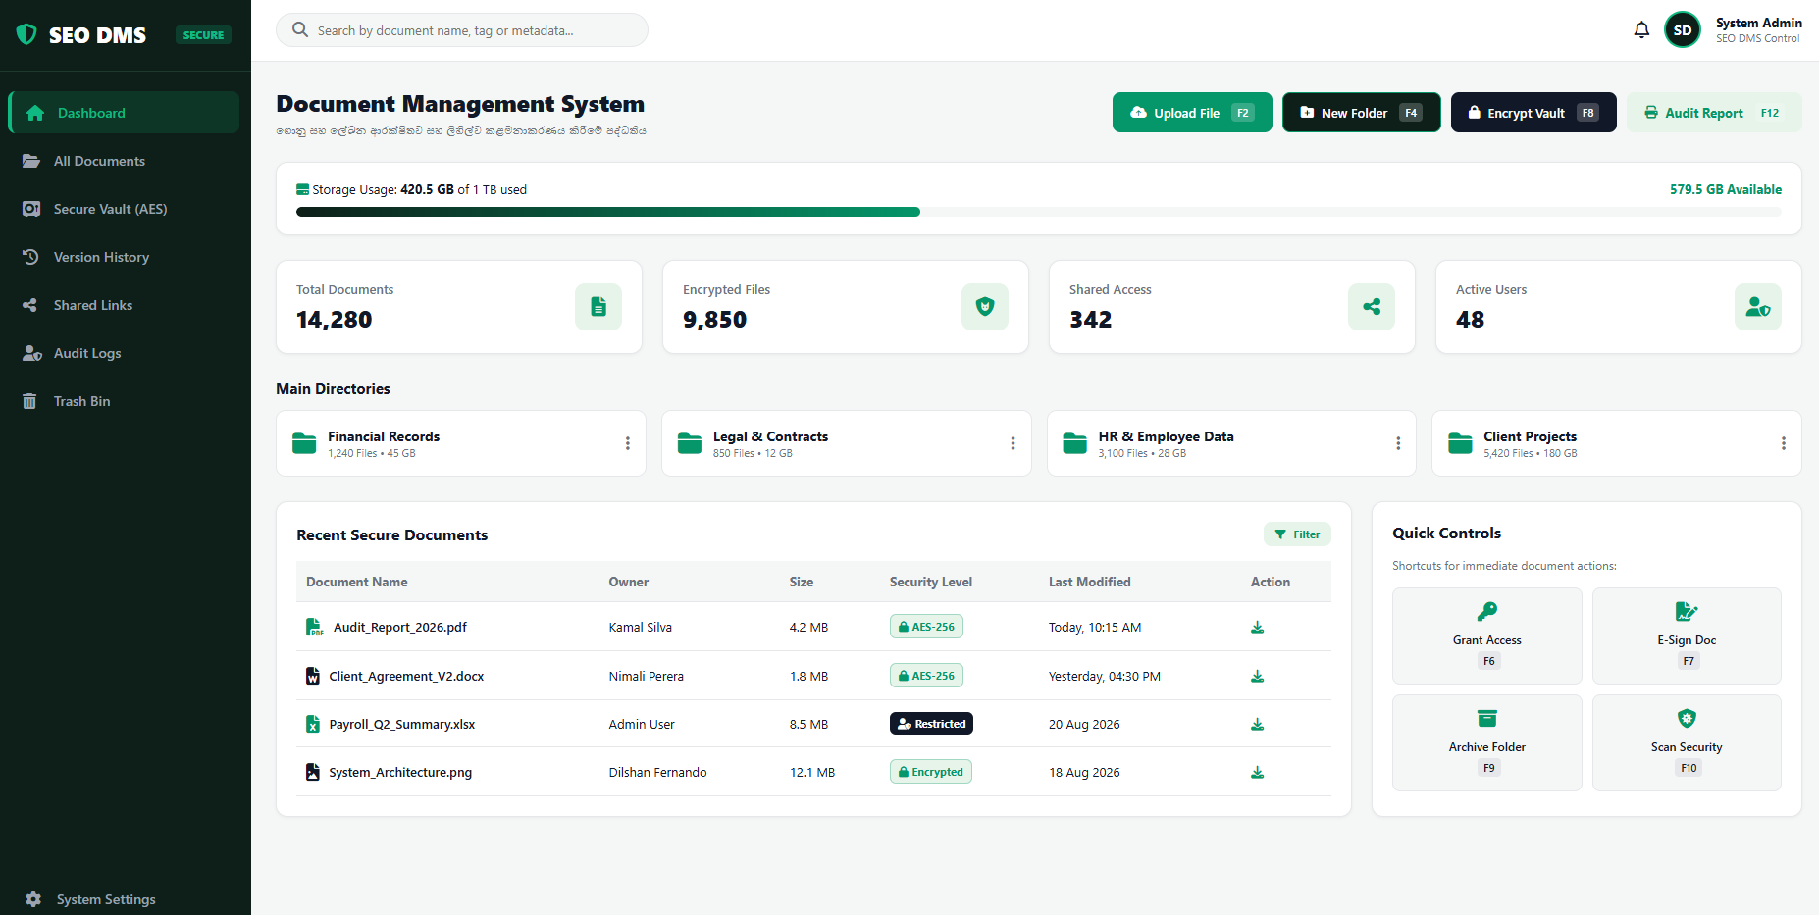Click owner name Kamal Silva
This screenshot has height=915, width=1819.
point(641,627)
